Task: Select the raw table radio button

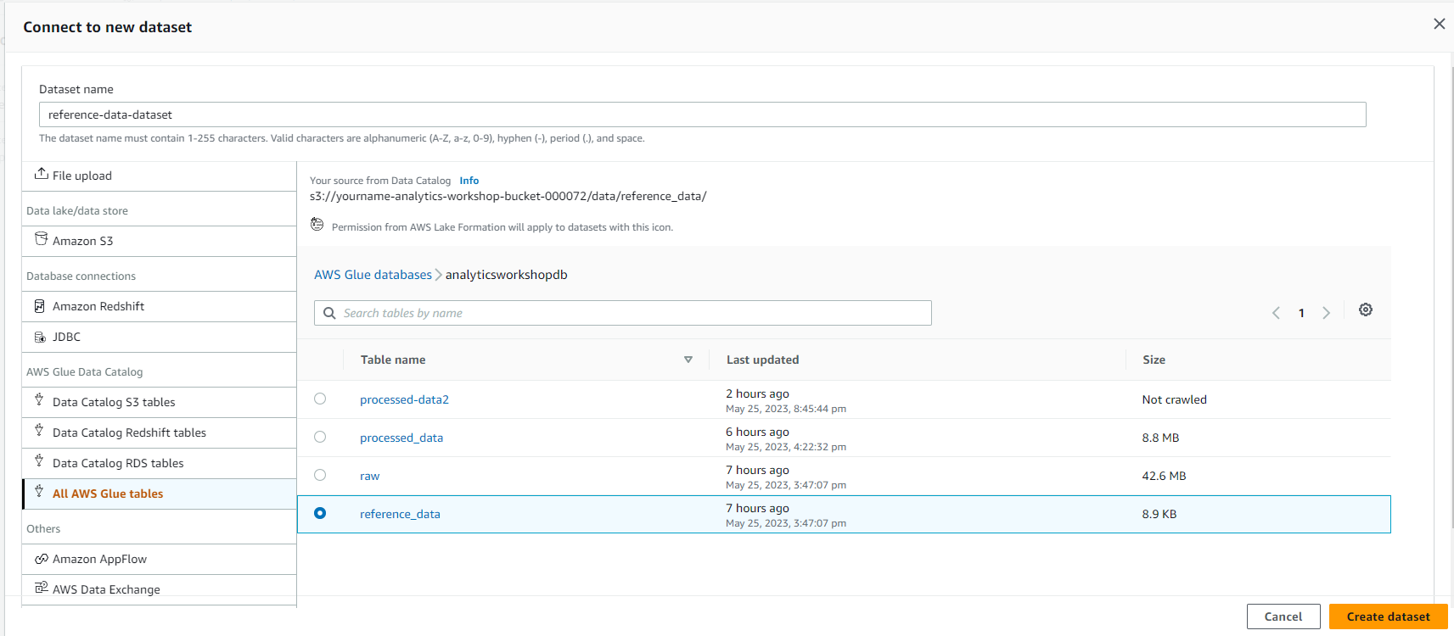Action: [320, 475]
